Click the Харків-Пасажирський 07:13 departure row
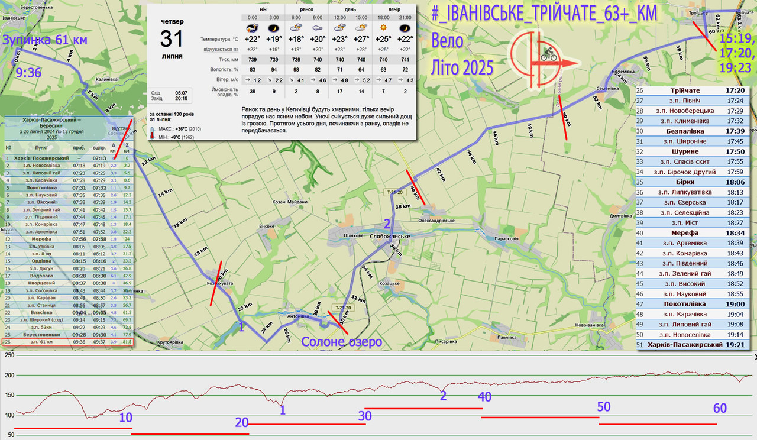 point(68,158)
